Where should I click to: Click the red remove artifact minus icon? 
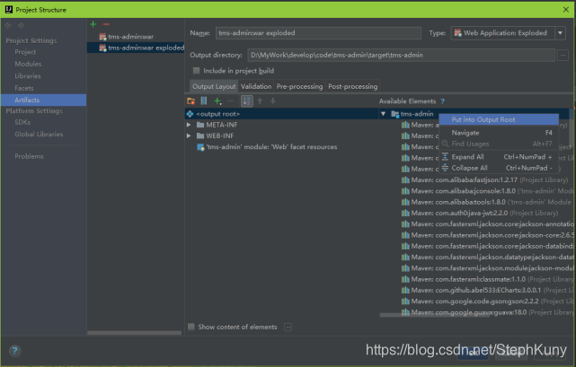click(x=106, y=24)
